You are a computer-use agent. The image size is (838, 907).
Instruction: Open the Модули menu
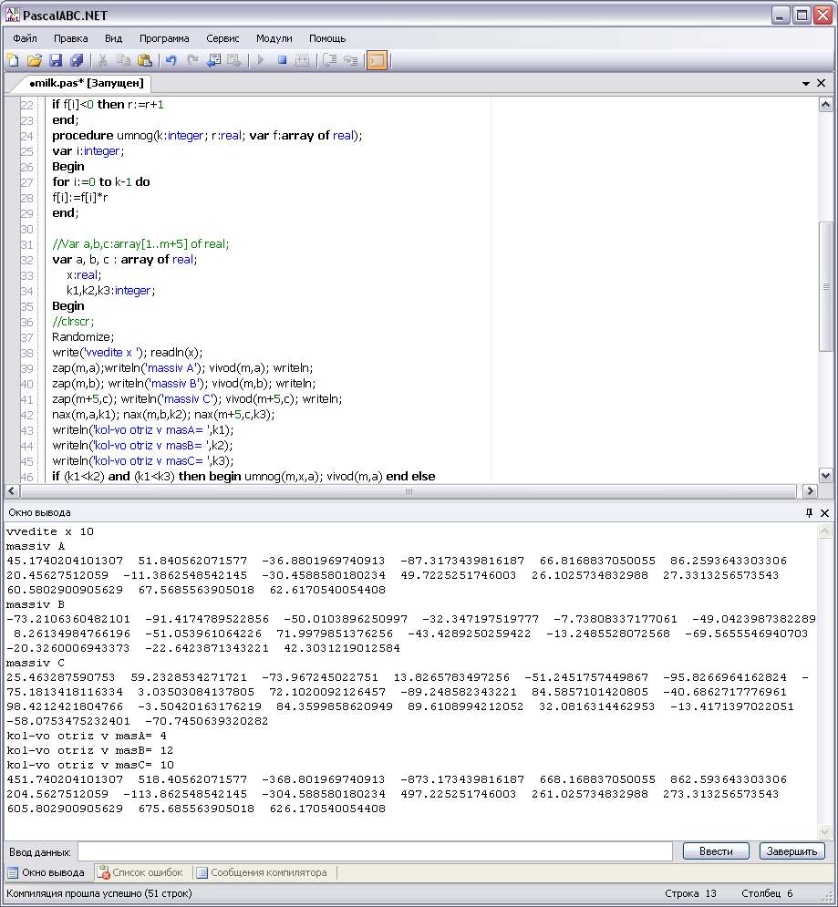click(x=274, y=38)
